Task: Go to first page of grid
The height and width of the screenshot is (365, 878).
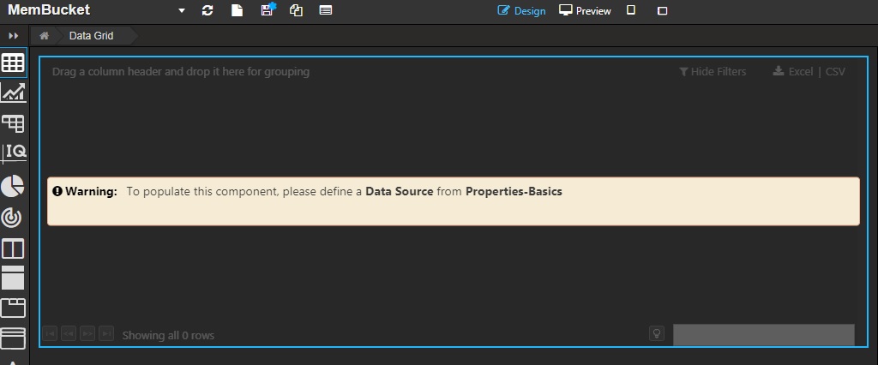Action: pyautogui.click(x=50, y=333)
